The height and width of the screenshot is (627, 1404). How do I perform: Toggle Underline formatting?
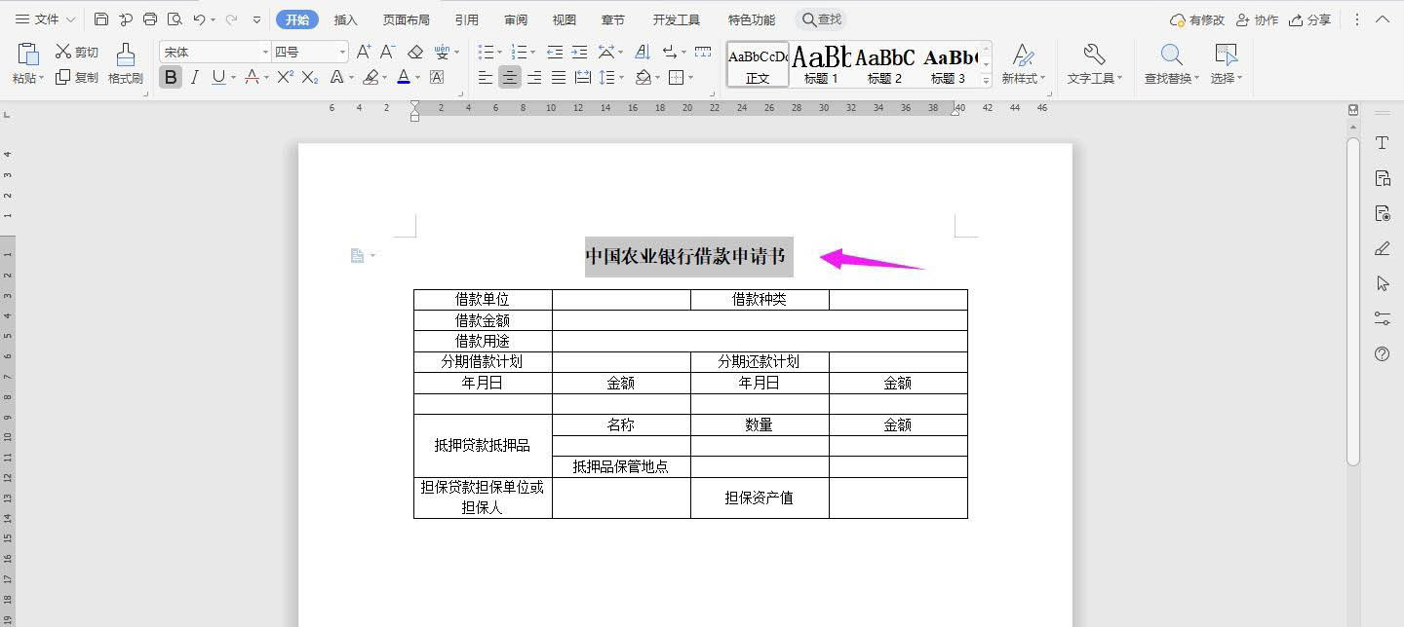[x=217, y=77]
